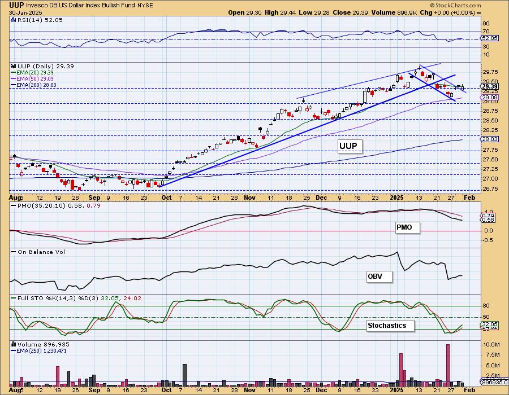Click the black legend line before On Balance Vol
The image size is (509, 395).
(14, 252)
